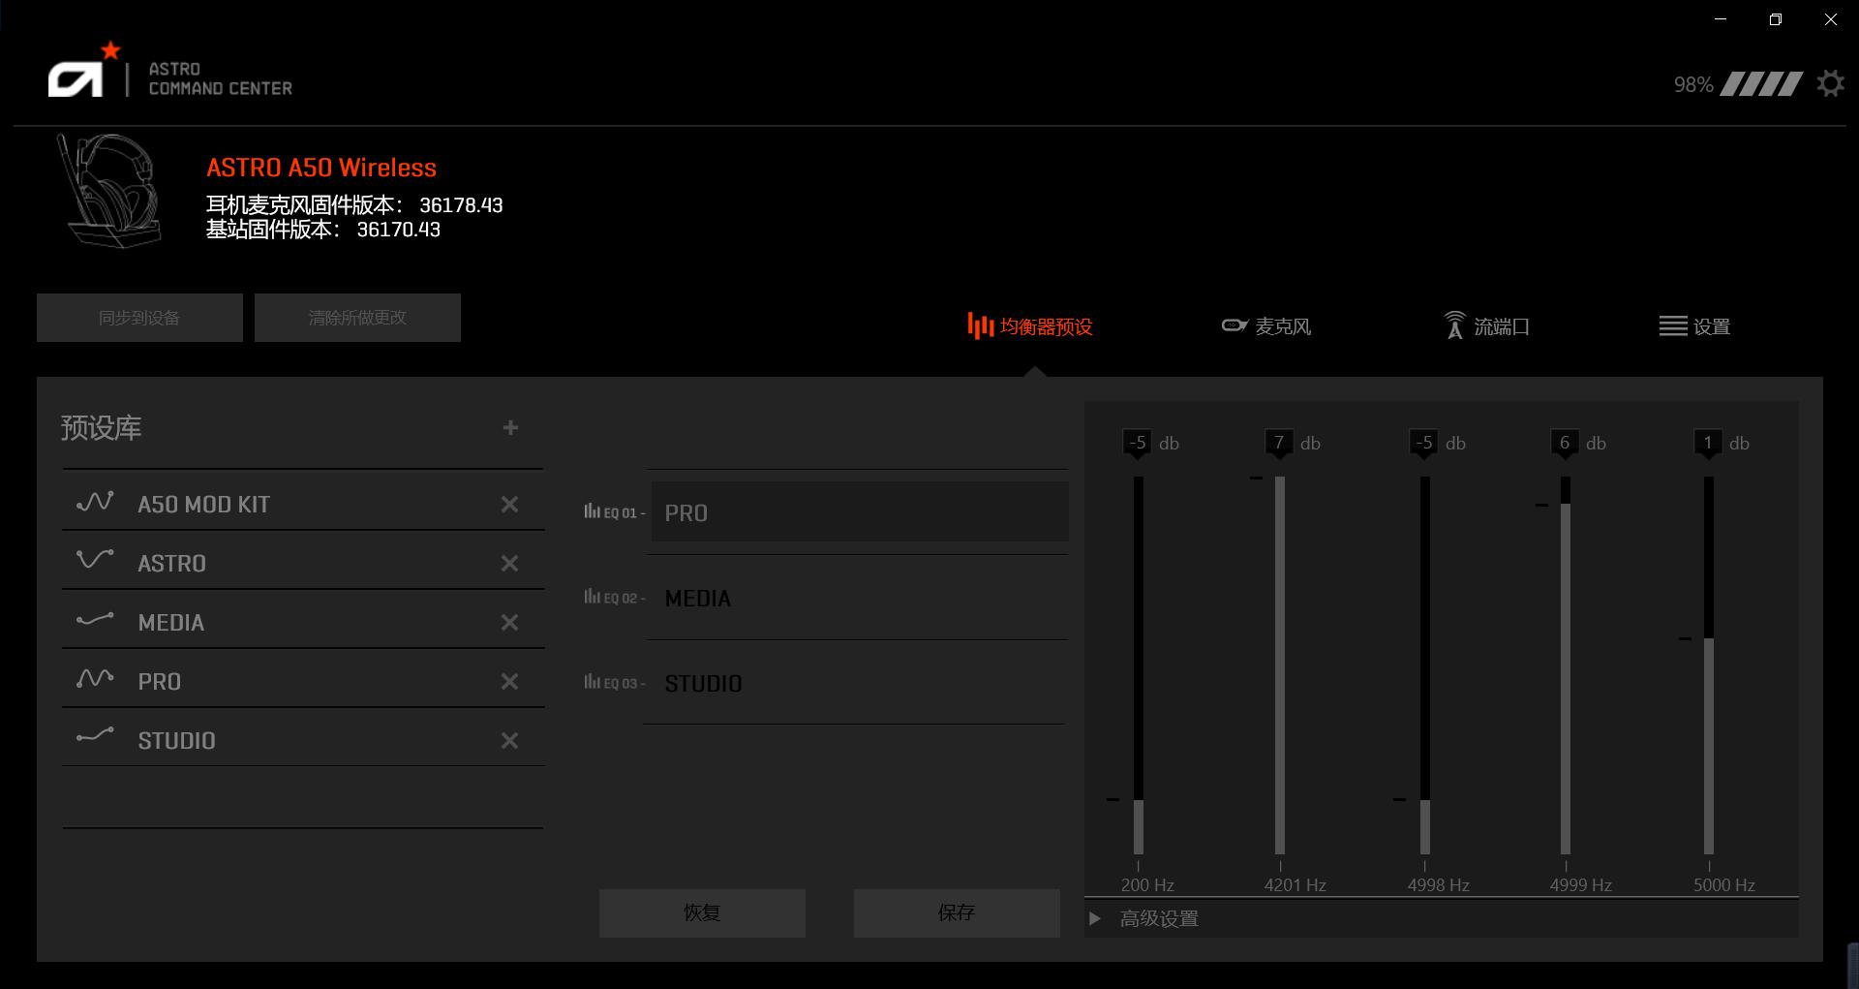
Task: Click the ASTRO logo icon
Action: coord(85,70)
